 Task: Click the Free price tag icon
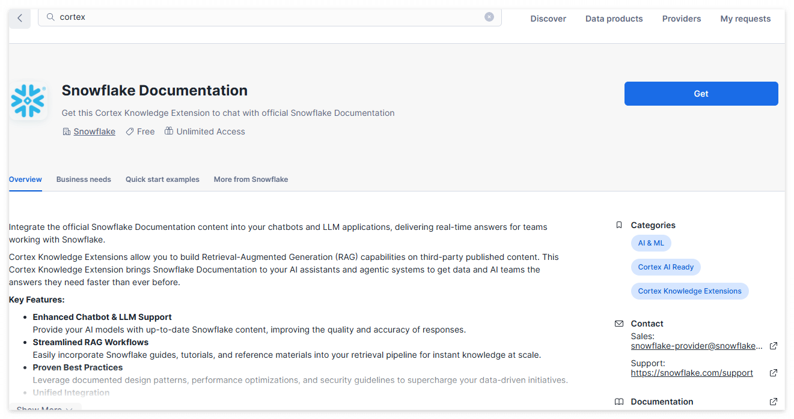tap(130, 131)
